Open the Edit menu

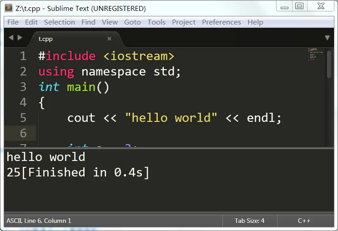pyautogui.click(x=31, y=22)
